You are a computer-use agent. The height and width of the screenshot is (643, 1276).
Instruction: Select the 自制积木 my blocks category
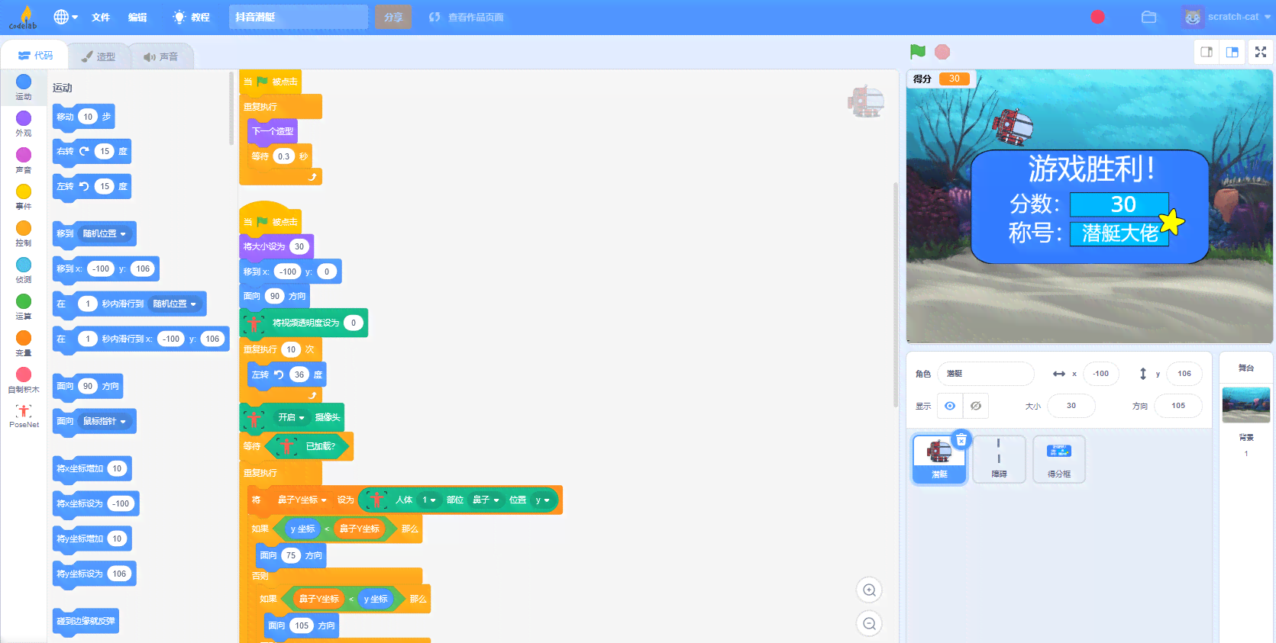point(24,380)
